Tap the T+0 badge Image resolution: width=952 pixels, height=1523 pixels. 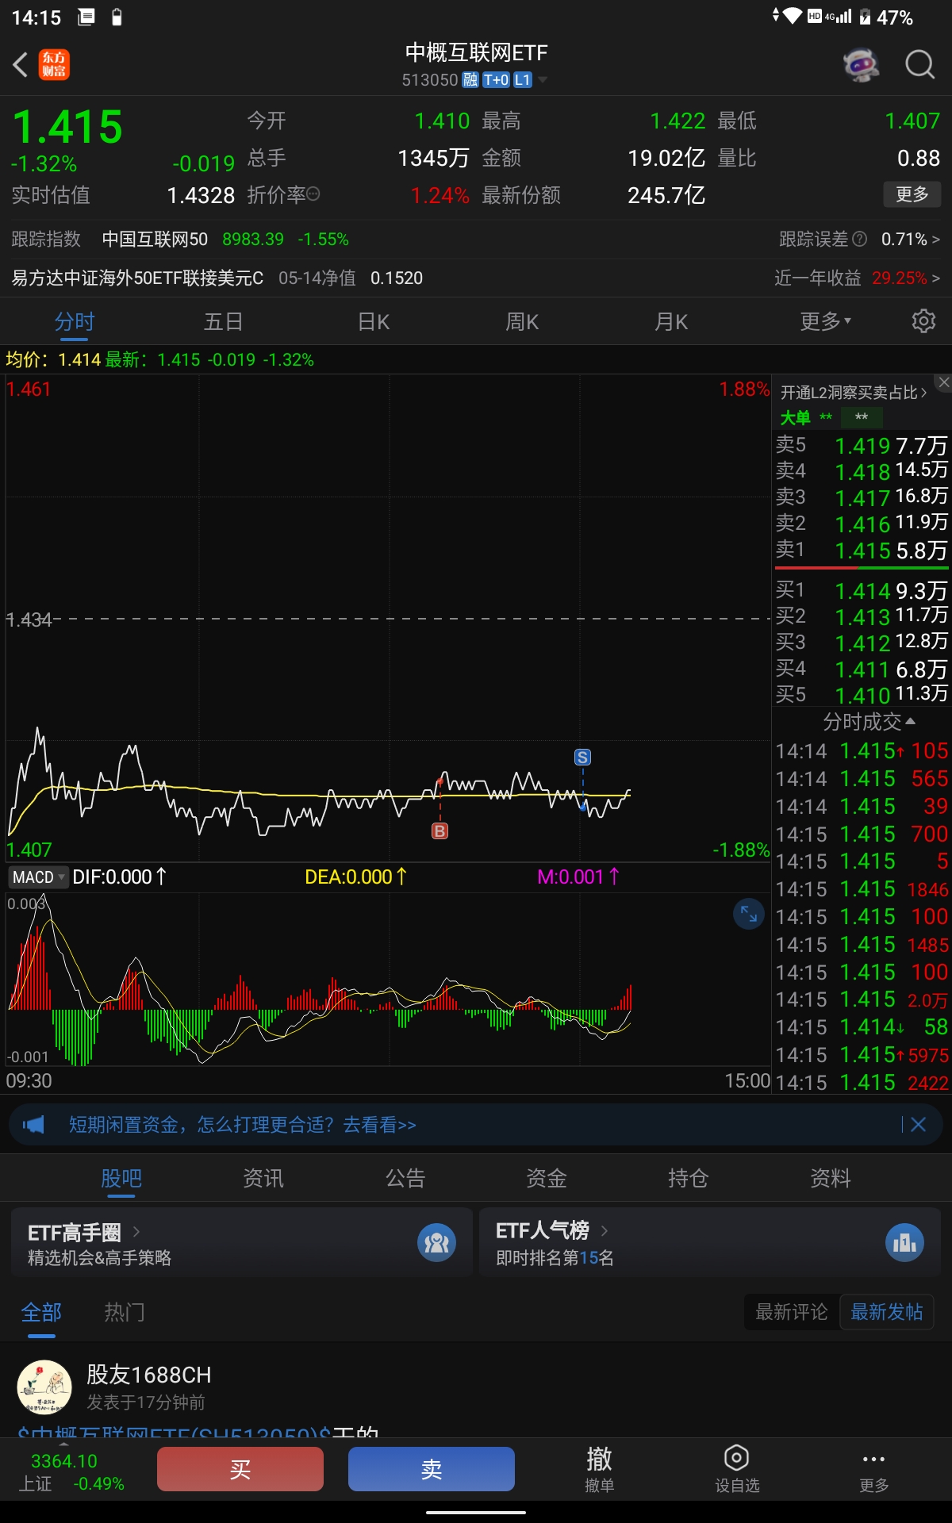496,79
